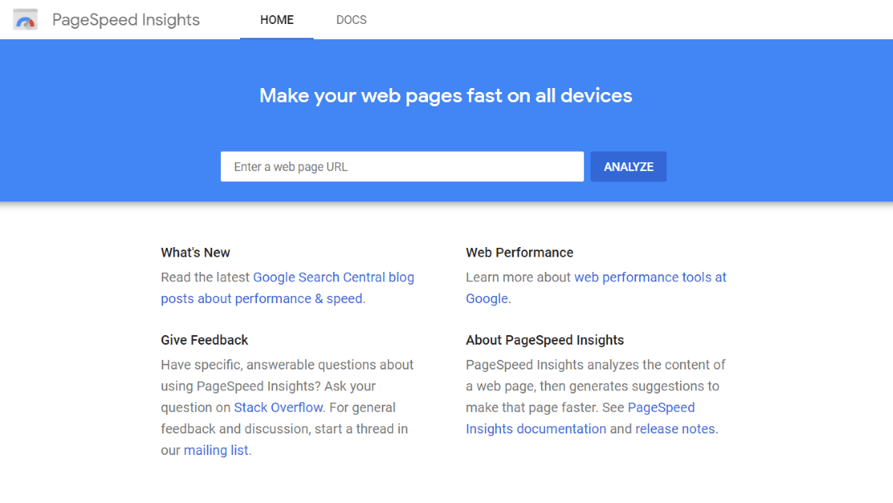
Task: Follow the web performance tools at Google link
Action: coord(650,277)
